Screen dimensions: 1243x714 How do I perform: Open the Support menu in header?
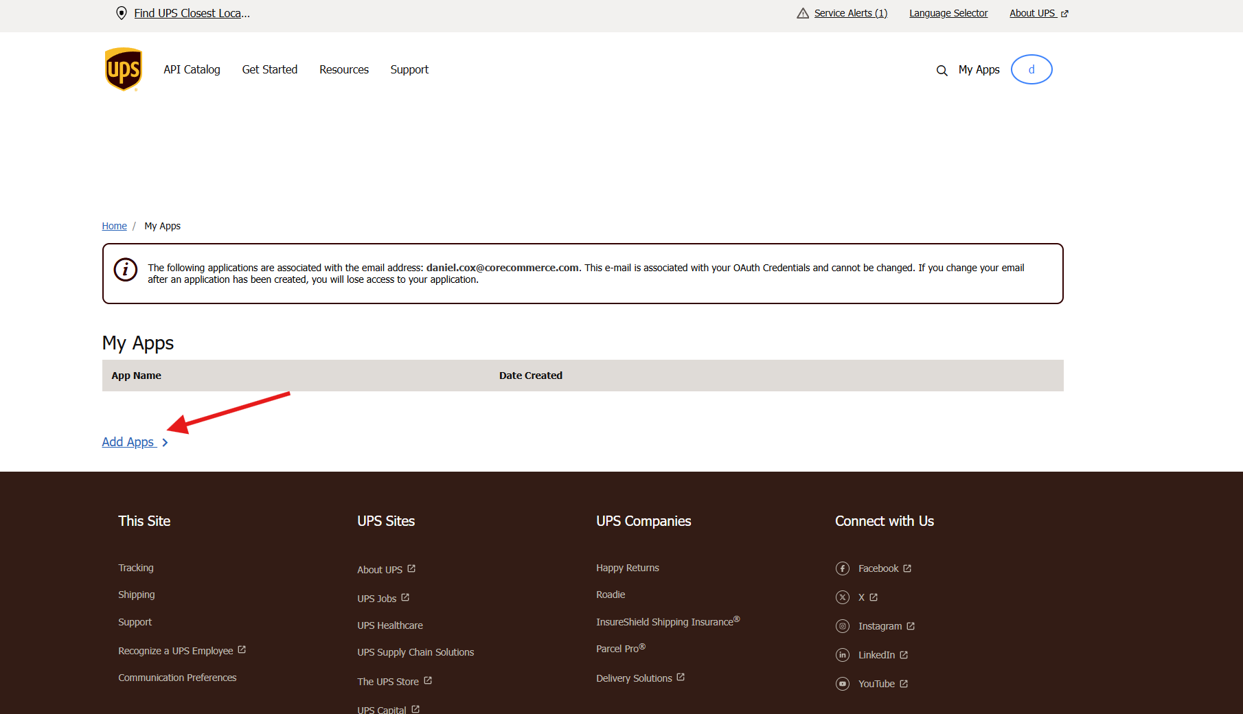409,69
